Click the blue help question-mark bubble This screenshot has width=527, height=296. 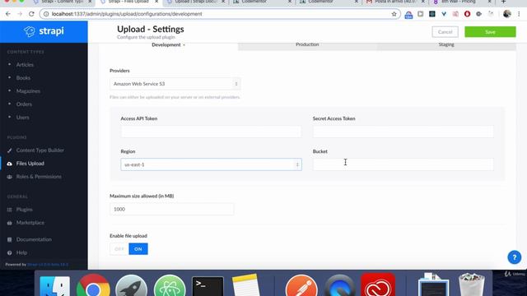click(514, 257)
